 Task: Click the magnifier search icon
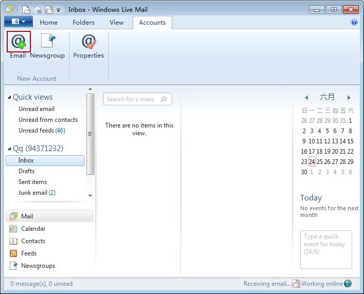click(164, 99)
